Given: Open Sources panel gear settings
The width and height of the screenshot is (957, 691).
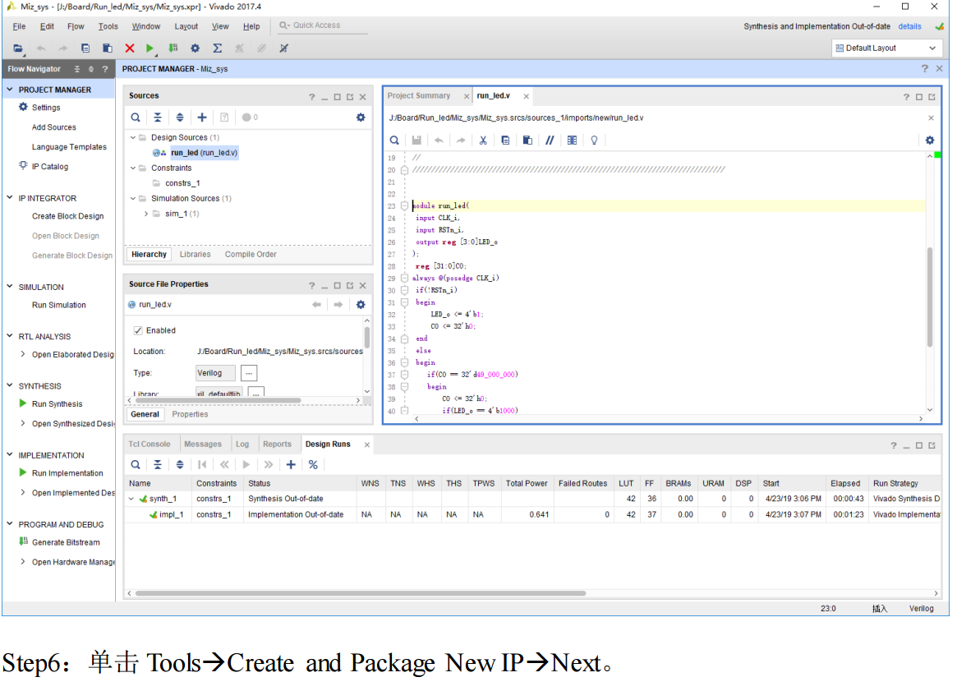Looking at the screenshot, I should tap(361, 117).
